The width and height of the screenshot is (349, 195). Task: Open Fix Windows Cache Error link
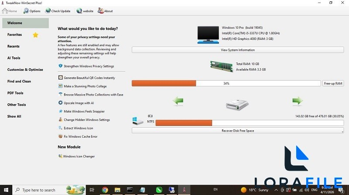click(x=81, y=137)
